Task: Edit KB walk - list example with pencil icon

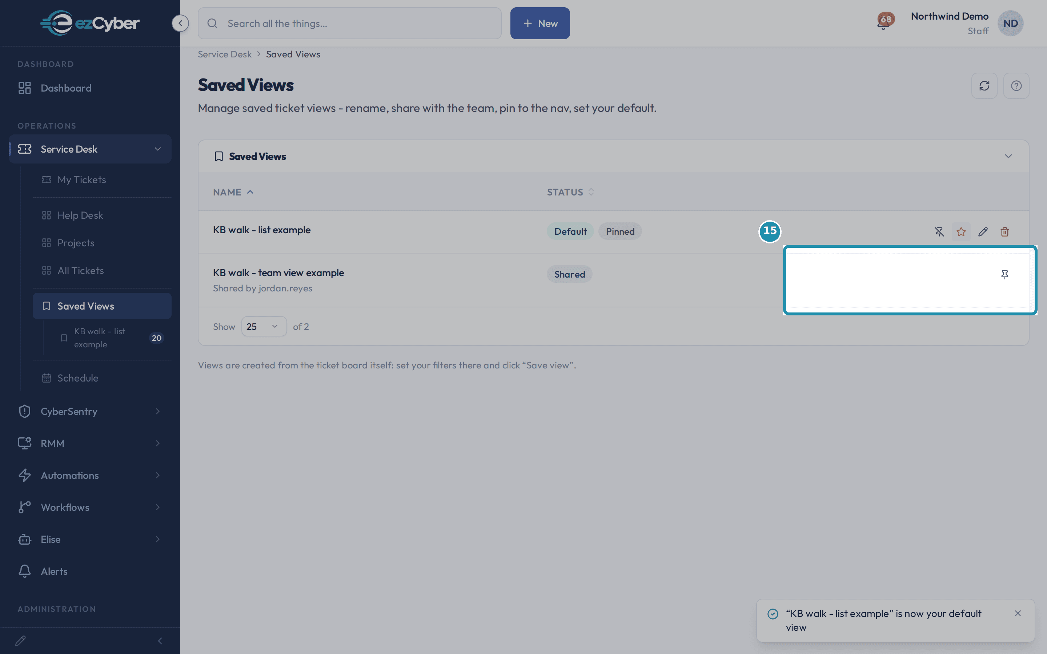Action: (983, 232)
